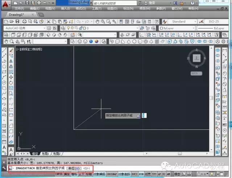This screenshot has width=232, height=178.
Task: Click the keyword search box in title bar
Action: click(115, 3)
